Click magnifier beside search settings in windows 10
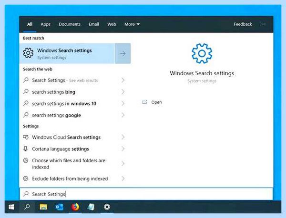Screen dimensions: 286x218 [26, 103]
